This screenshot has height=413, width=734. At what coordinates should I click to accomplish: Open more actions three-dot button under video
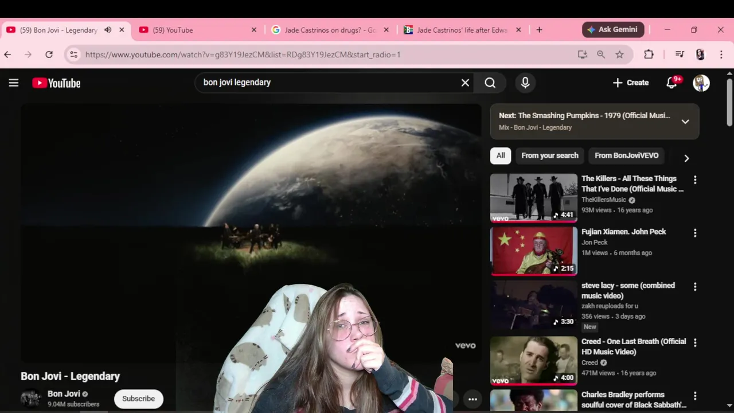[473, 399]
